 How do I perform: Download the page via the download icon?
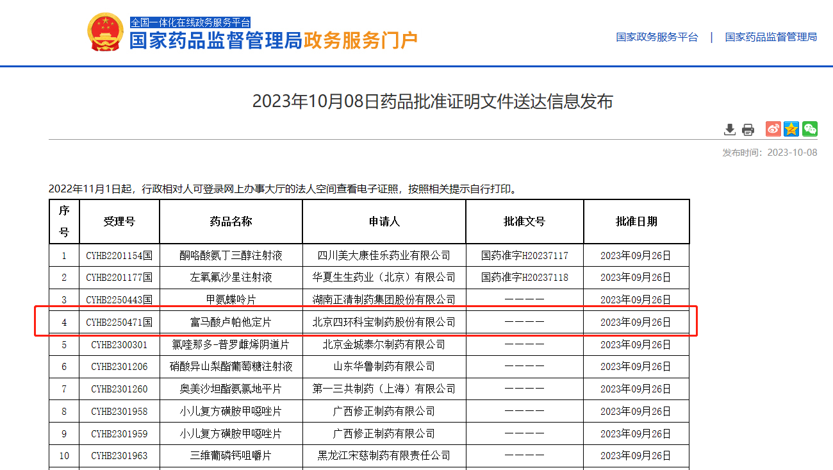tap(730, 130)
